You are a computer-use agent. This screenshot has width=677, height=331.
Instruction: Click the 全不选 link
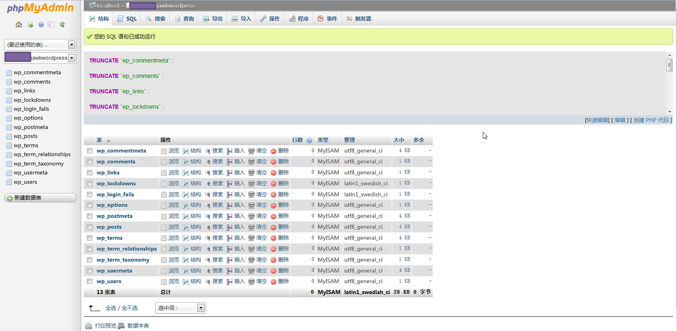point(130,308)
